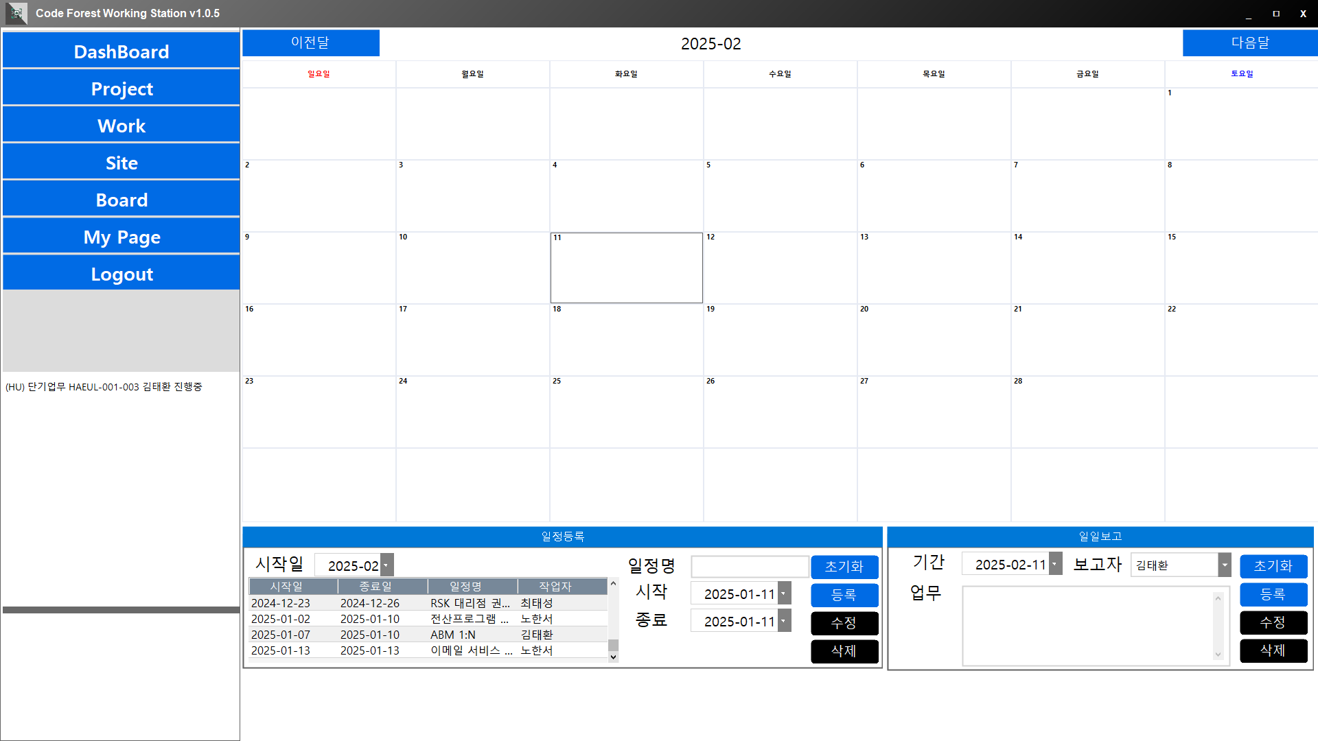
Task: Click 삭제 in the 일일보고 panel
Action: (x=1273, y=650)
